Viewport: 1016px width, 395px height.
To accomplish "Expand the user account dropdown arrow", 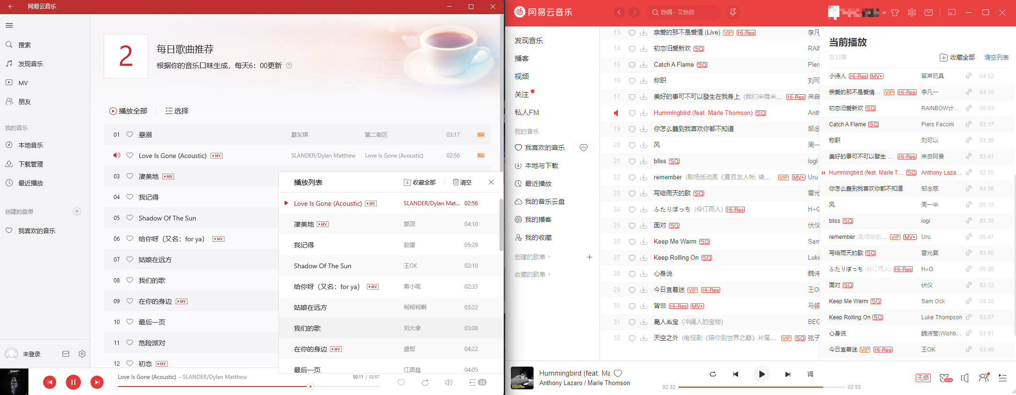I will (x=884, y=13).
